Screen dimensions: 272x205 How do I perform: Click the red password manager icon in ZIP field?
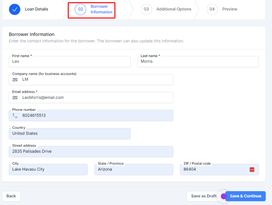click(x=252, y=170)
